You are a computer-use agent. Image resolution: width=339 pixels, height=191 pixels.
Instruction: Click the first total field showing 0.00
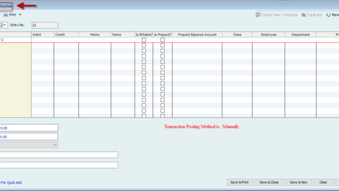tap(29, 128)
